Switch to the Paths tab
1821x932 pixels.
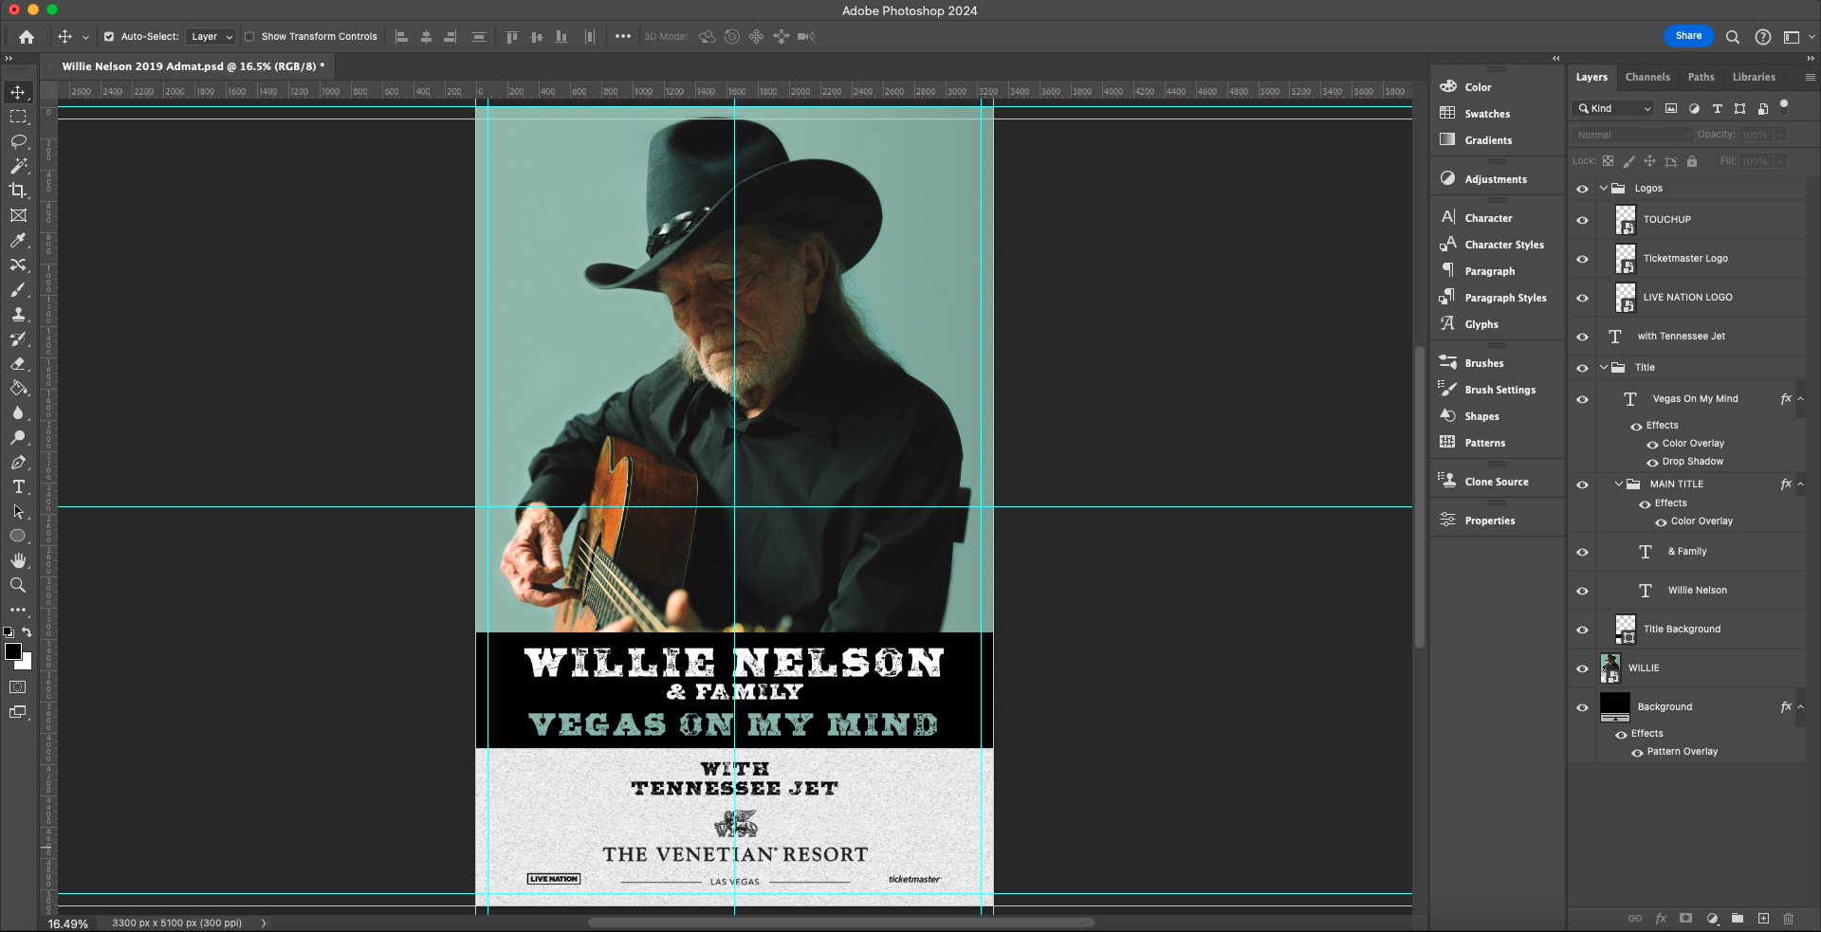coord(1701,77)
